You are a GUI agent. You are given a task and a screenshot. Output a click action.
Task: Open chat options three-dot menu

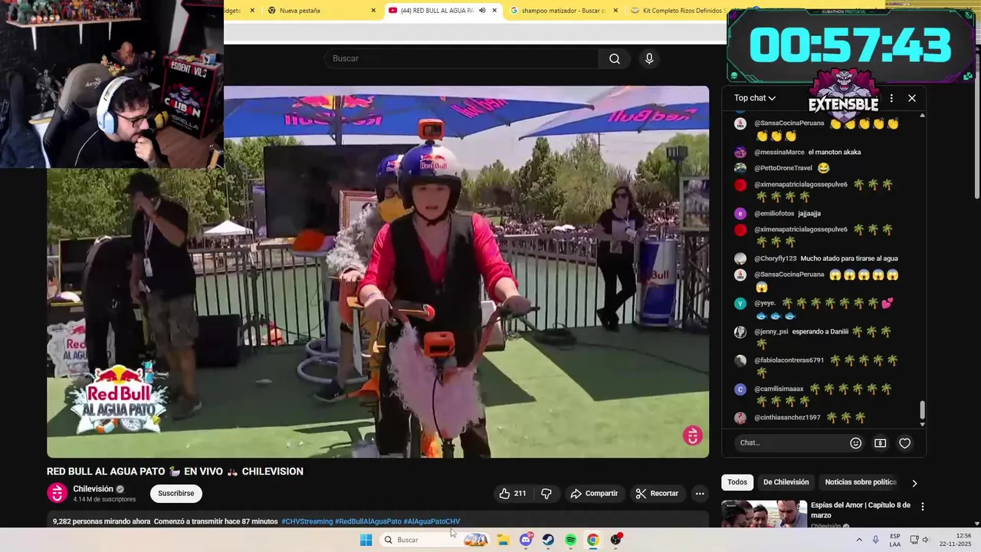(891, 98)
